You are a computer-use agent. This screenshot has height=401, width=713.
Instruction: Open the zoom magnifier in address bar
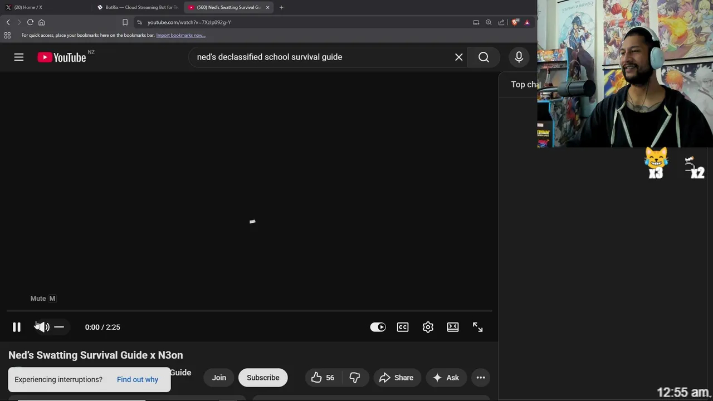[x=489, y=22]
